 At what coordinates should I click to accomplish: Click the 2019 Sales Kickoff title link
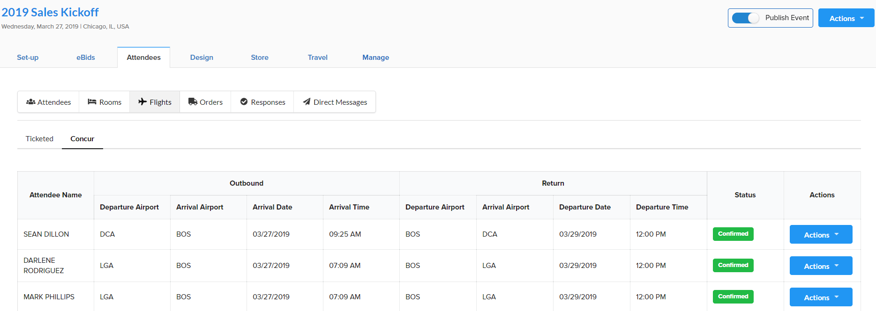pos(50,12)
